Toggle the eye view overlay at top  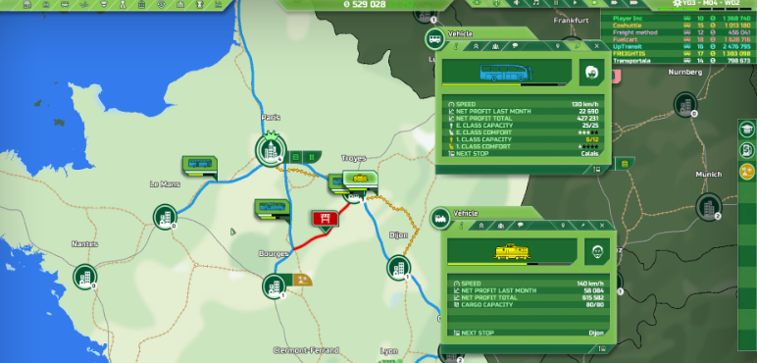[477, 3]
